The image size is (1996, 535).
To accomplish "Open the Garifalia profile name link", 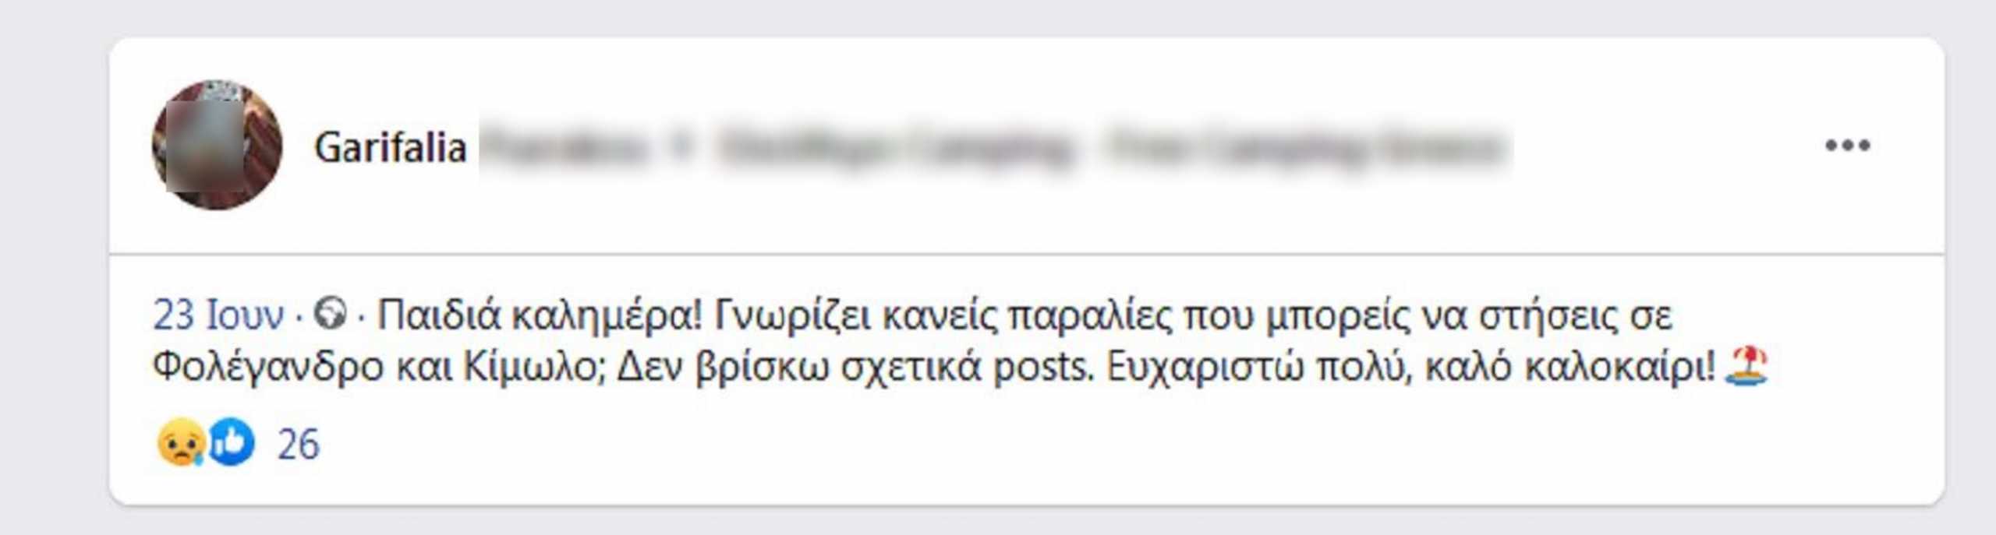I will click(390, 147).
